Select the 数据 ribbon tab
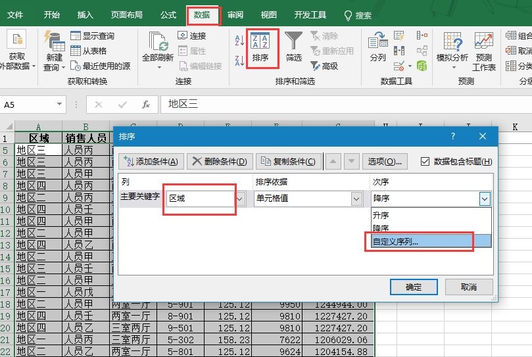The image size is (532, 357). pyautogui.click(x=203, y=15)
